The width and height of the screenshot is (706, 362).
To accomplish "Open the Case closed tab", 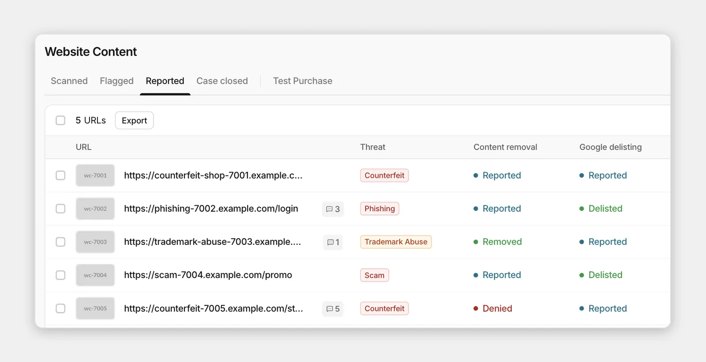I will pos(222,81).
